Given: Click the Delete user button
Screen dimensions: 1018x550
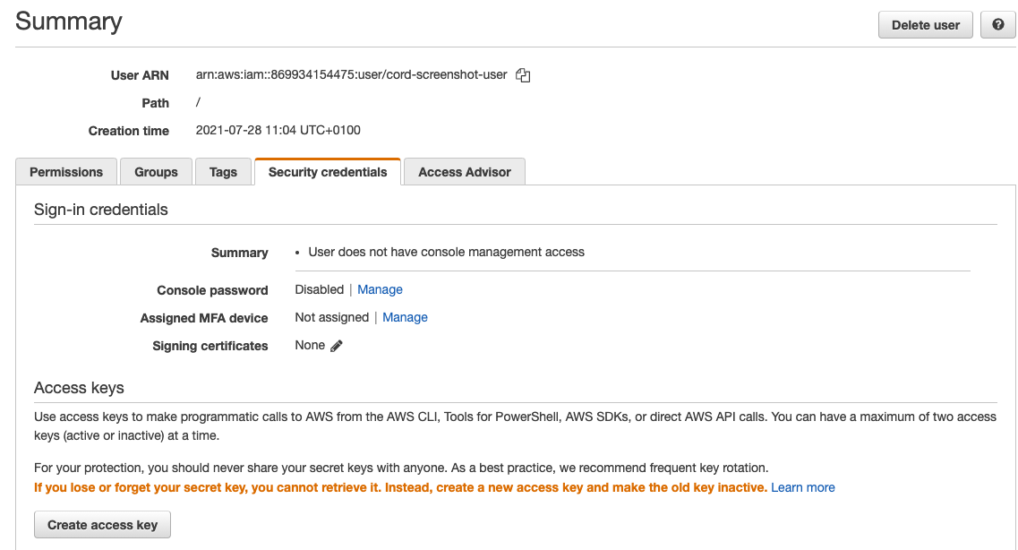Looking at the screenshot, I should tap(925, 24).
